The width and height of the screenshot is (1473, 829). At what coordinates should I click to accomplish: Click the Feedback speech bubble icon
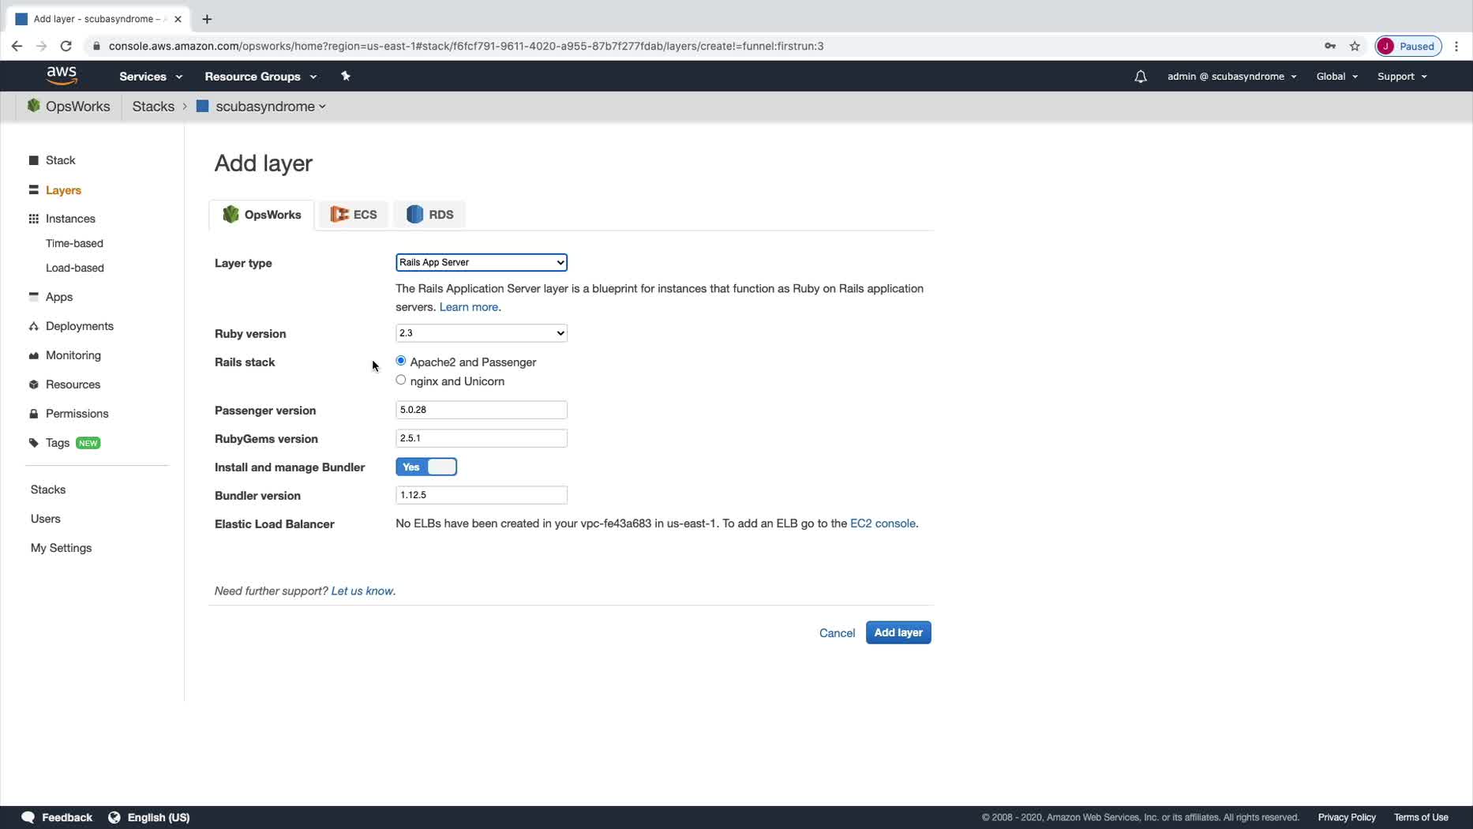(x=28, y=817)
